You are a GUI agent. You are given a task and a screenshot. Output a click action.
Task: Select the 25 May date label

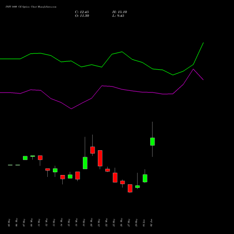(114, 222)
